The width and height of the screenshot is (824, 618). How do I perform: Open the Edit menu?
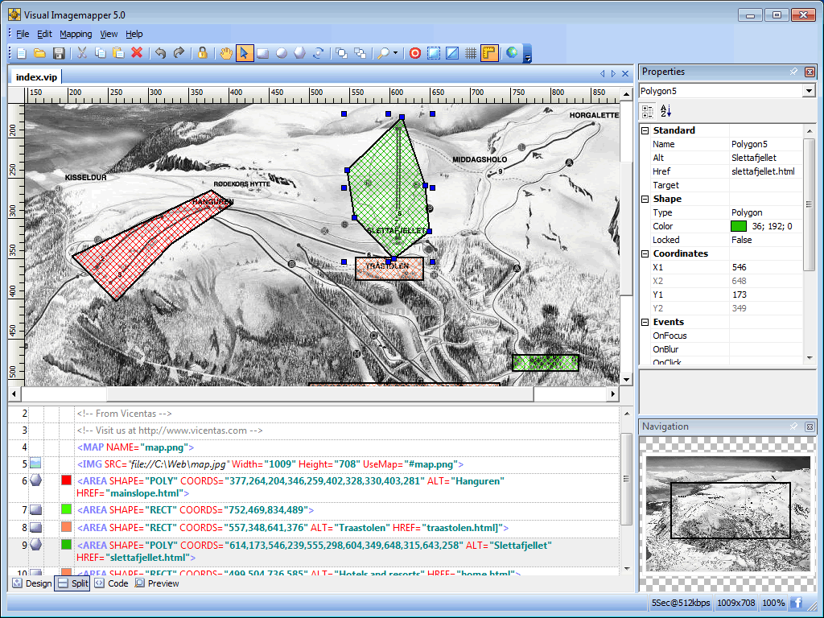45,34
